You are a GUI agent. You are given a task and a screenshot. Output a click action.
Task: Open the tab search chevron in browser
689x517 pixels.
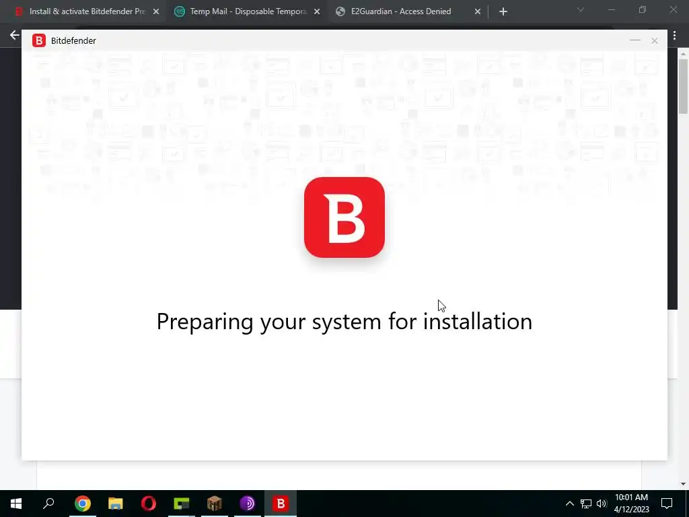(581, 9)
